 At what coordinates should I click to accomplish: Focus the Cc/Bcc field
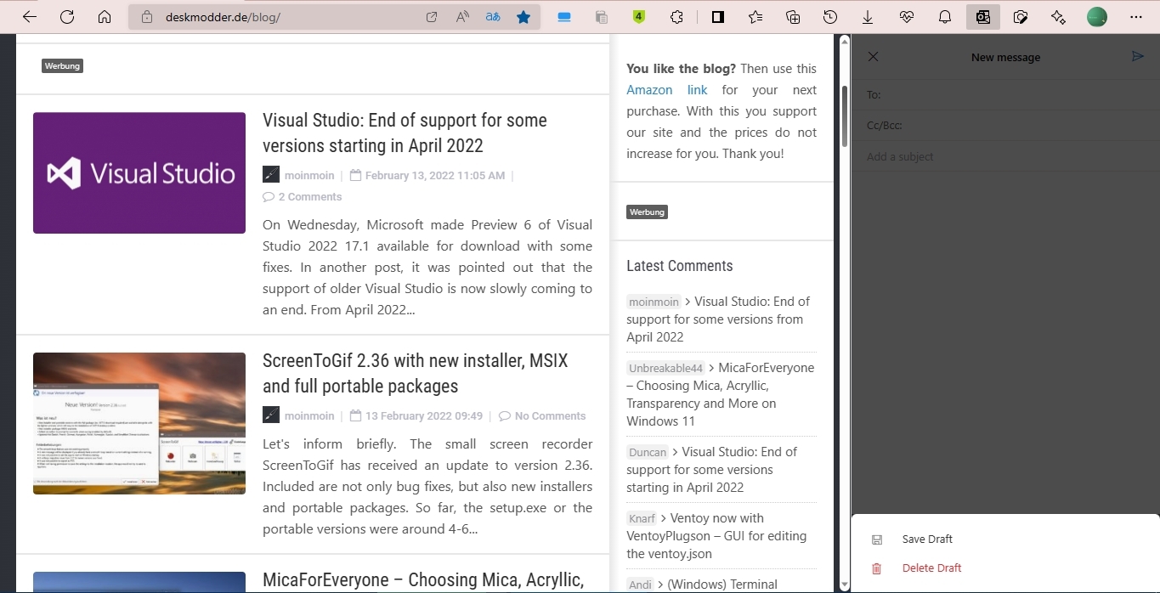tap(1005, 125)
